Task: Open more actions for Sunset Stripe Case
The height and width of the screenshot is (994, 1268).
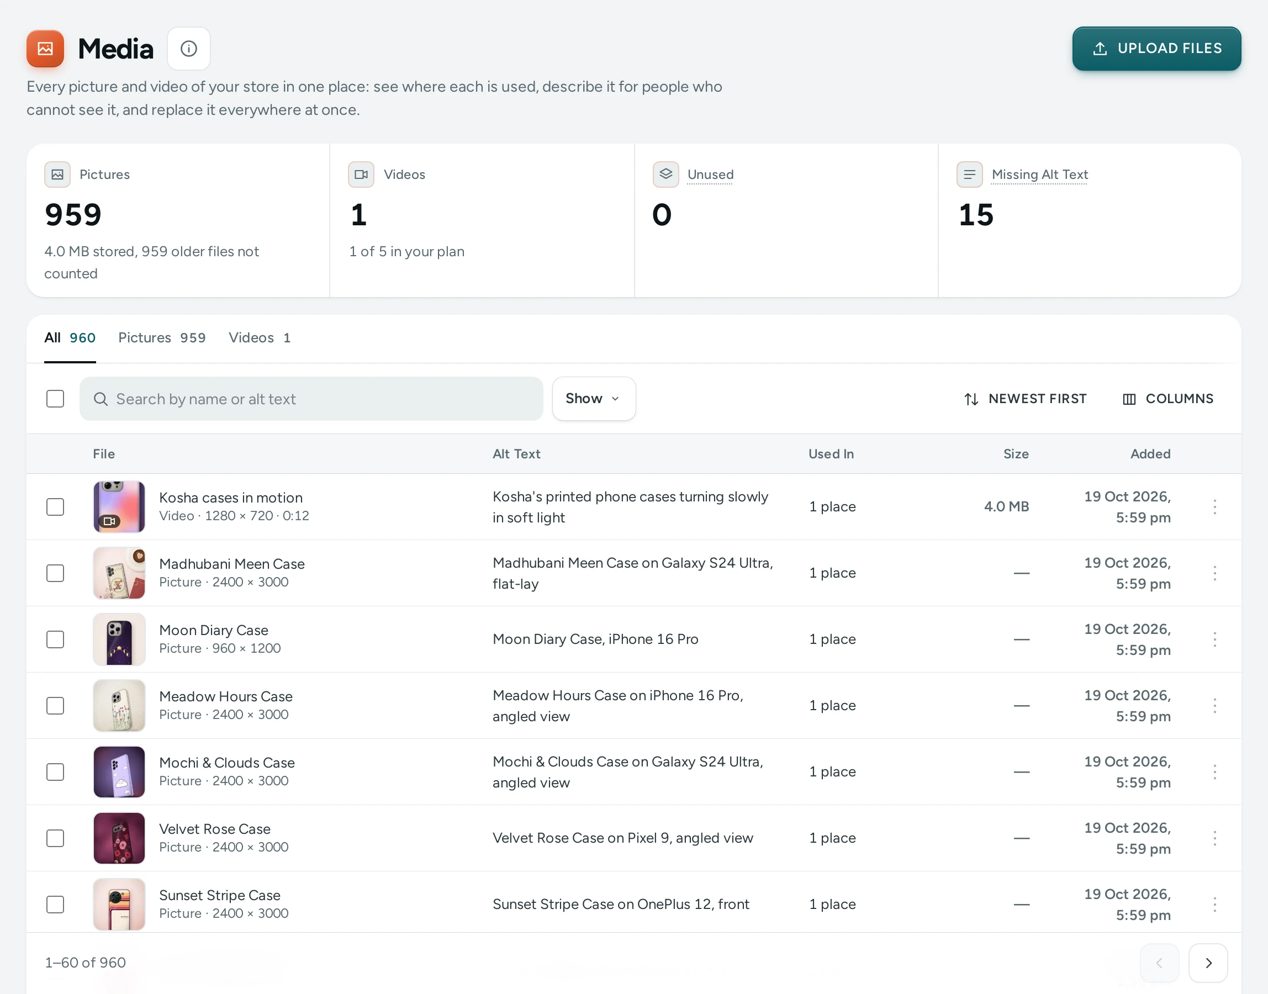Action: pyautogui.click(x=1214, y=905)
